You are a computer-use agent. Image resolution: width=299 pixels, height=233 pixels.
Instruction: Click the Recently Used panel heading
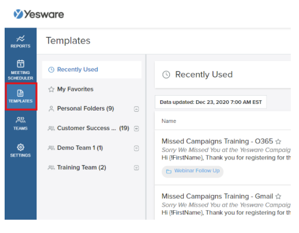pyautogui.click(x=204, y=75)
